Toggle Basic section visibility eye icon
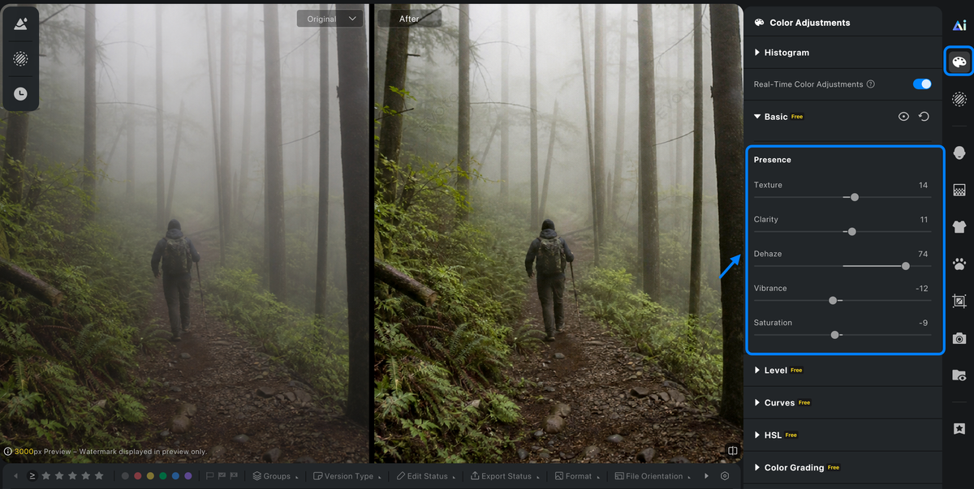 click(903, 117)
